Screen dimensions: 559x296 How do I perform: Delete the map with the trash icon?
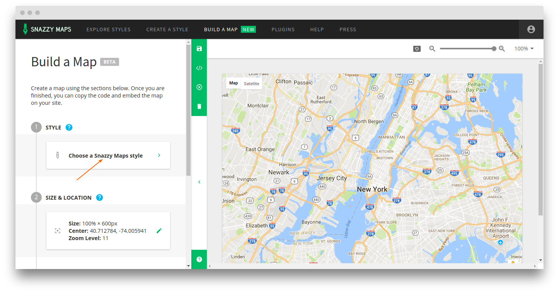coord(199,106)
